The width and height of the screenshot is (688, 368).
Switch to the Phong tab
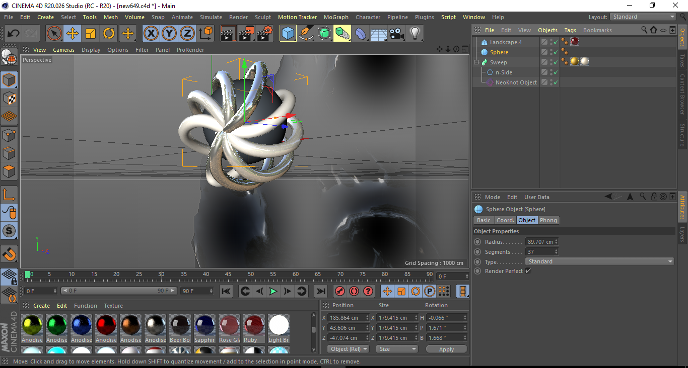tap(548, 220)
